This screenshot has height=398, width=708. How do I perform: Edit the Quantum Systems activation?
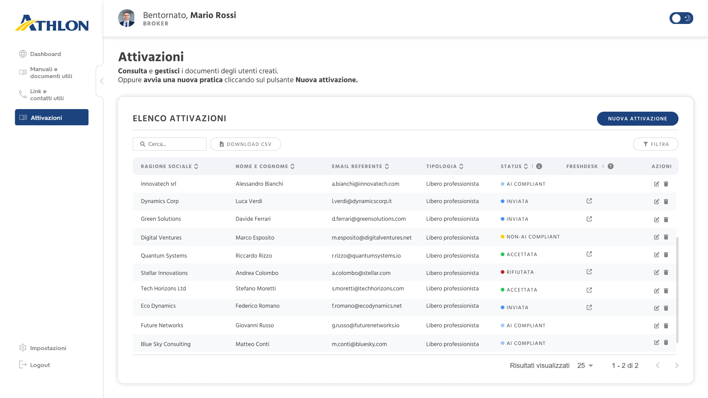(x=656, y=255)
